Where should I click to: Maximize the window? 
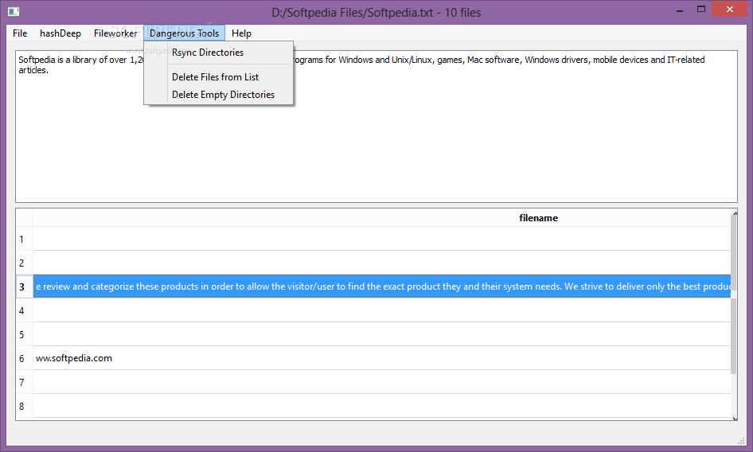click(x=701, y=10)
